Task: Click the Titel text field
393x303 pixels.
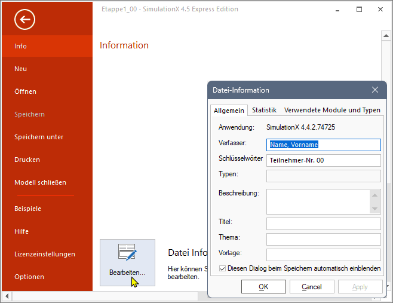Action: 323,224
